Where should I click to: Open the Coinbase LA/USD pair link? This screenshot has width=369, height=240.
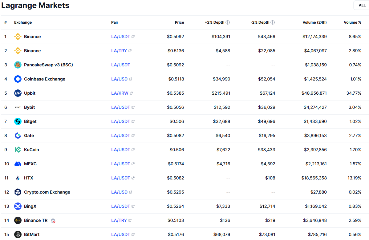coord(119,79)
